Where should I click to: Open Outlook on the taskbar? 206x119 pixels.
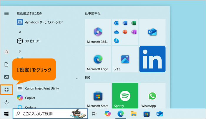(160, 114)
